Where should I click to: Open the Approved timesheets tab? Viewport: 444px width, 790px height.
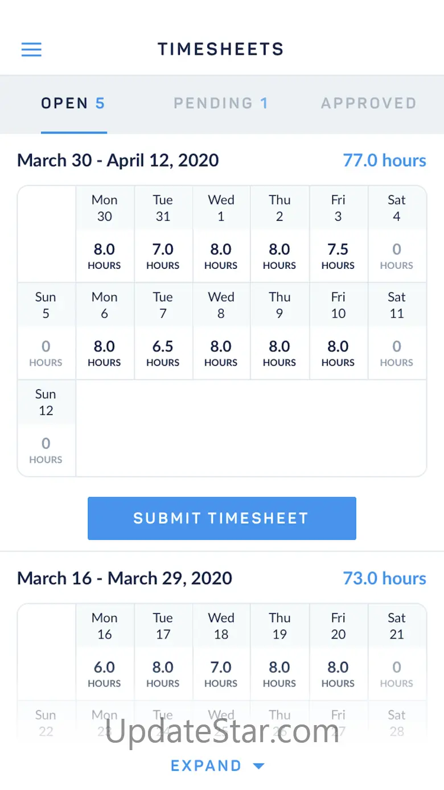[368, 104]
